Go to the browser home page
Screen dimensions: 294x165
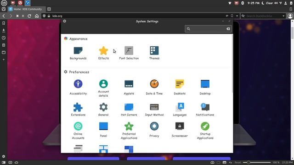point(37,16)
